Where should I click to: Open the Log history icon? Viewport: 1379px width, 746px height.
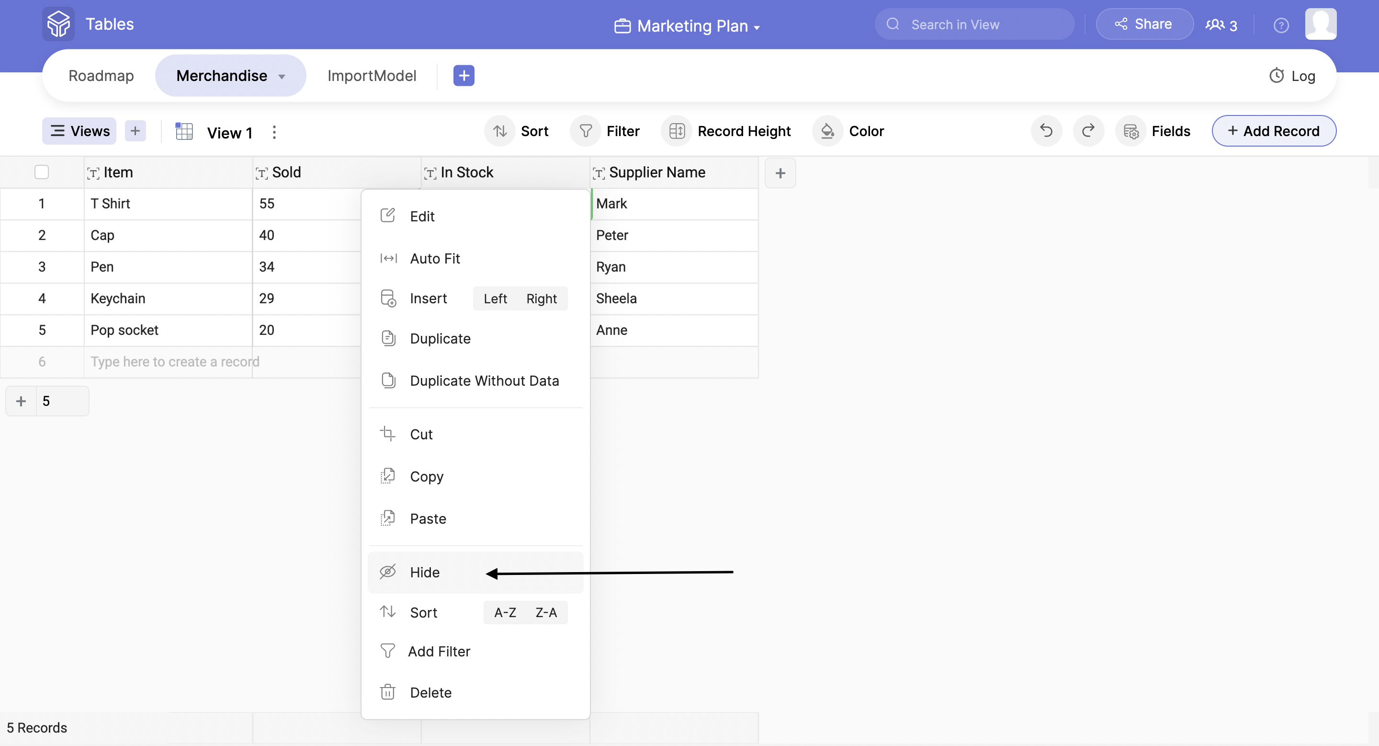[1276, 76]
